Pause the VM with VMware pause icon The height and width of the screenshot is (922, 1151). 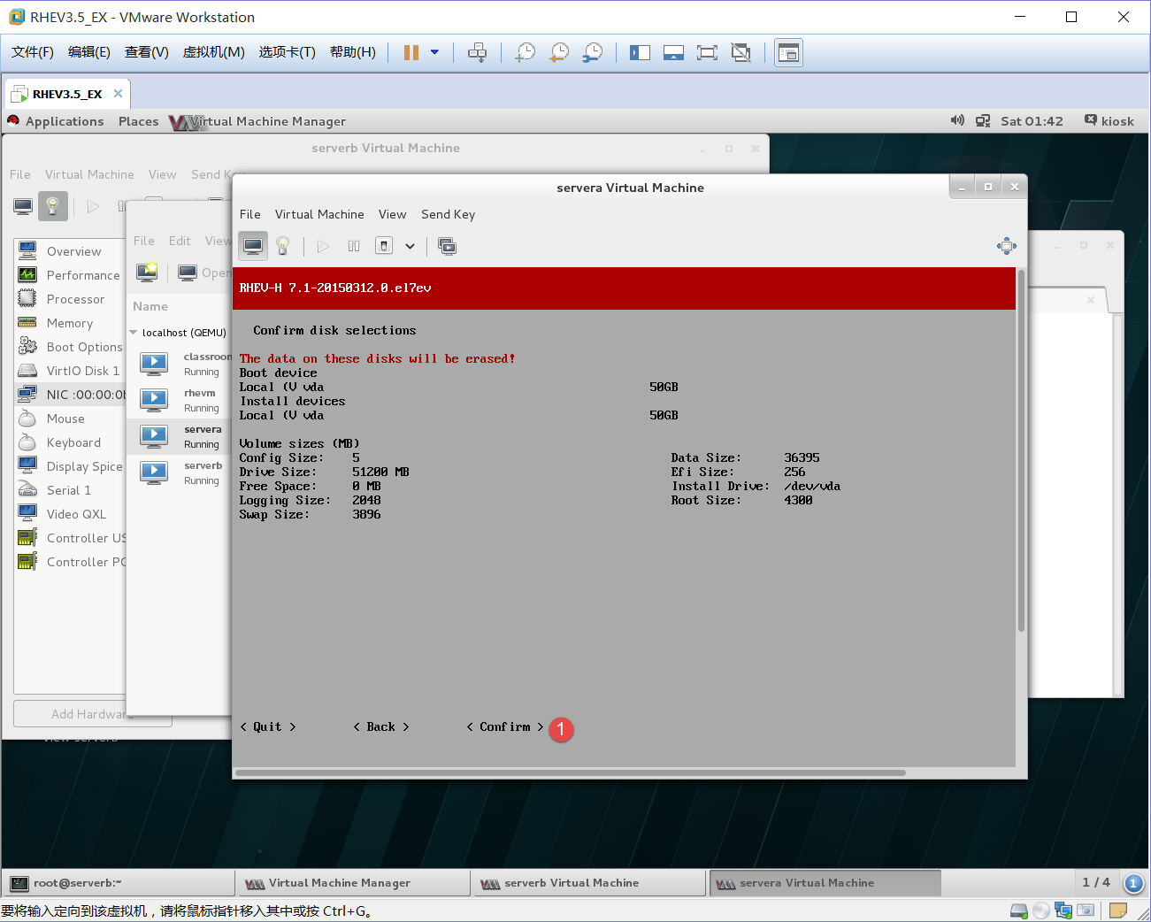point(411,52)
